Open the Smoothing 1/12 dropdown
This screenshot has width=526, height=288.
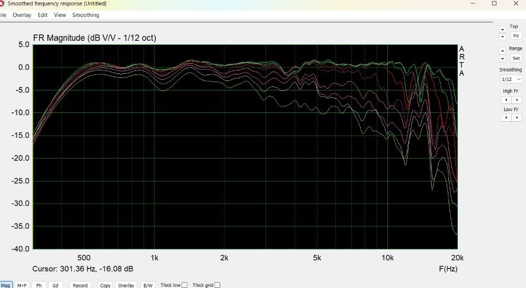click(x=511, y=79)
